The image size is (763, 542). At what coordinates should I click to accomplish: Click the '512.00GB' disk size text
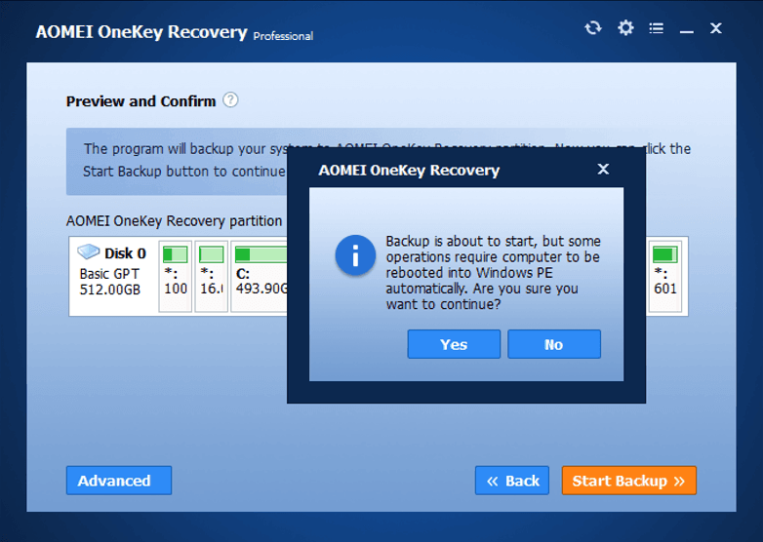tap(110, 290)
